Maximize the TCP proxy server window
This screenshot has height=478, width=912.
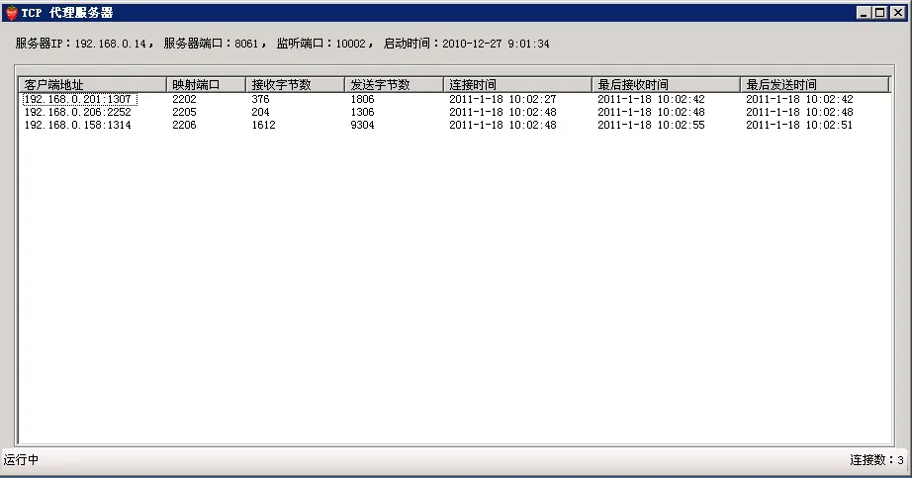click(880, 13)
